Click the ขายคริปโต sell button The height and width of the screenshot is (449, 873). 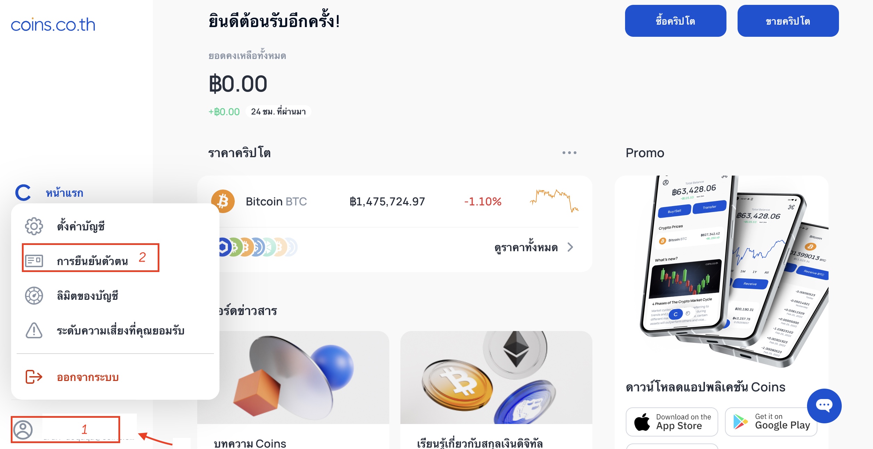pos(788,21)
